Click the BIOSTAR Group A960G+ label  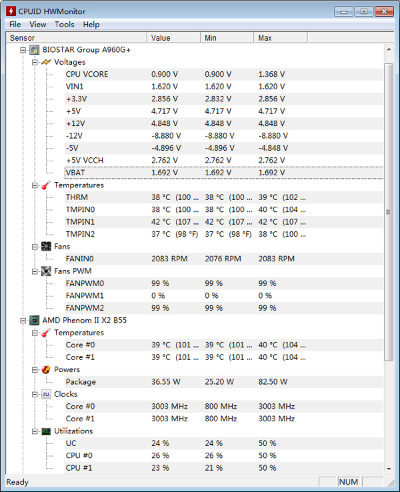86,50
